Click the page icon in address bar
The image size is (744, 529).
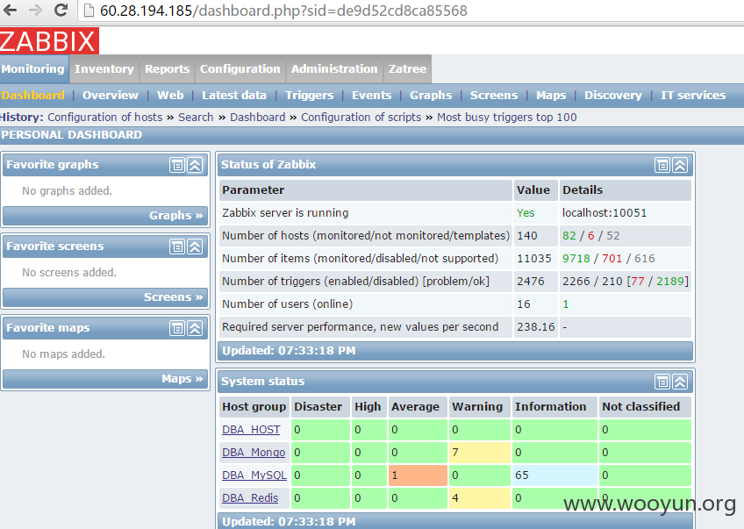89,11
